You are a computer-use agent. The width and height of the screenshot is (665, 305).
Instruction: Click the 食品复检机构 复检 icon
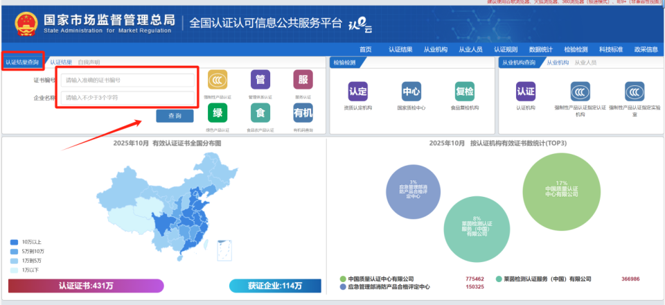point(464,91)
